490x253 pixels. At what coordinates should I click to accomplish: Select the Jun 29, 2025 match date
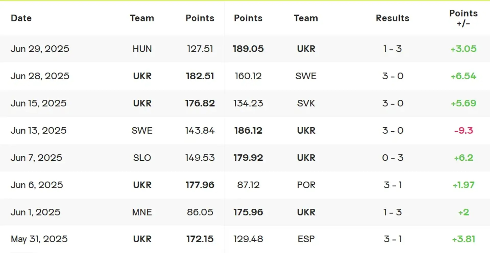point(40,49)
